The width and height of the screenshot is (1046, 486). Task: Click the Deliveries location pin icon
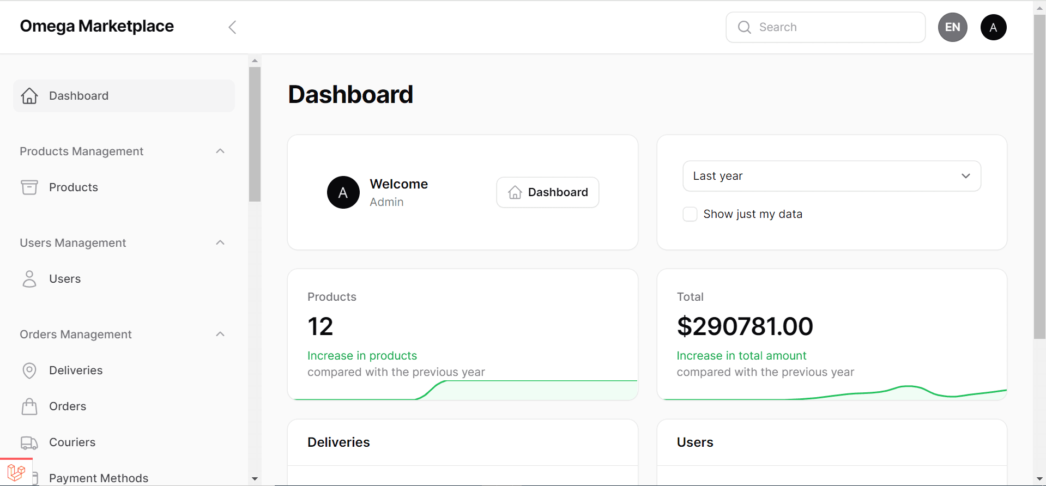point(29,370)
